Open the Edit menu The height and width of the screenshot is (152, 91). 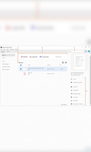coord(4,49)
